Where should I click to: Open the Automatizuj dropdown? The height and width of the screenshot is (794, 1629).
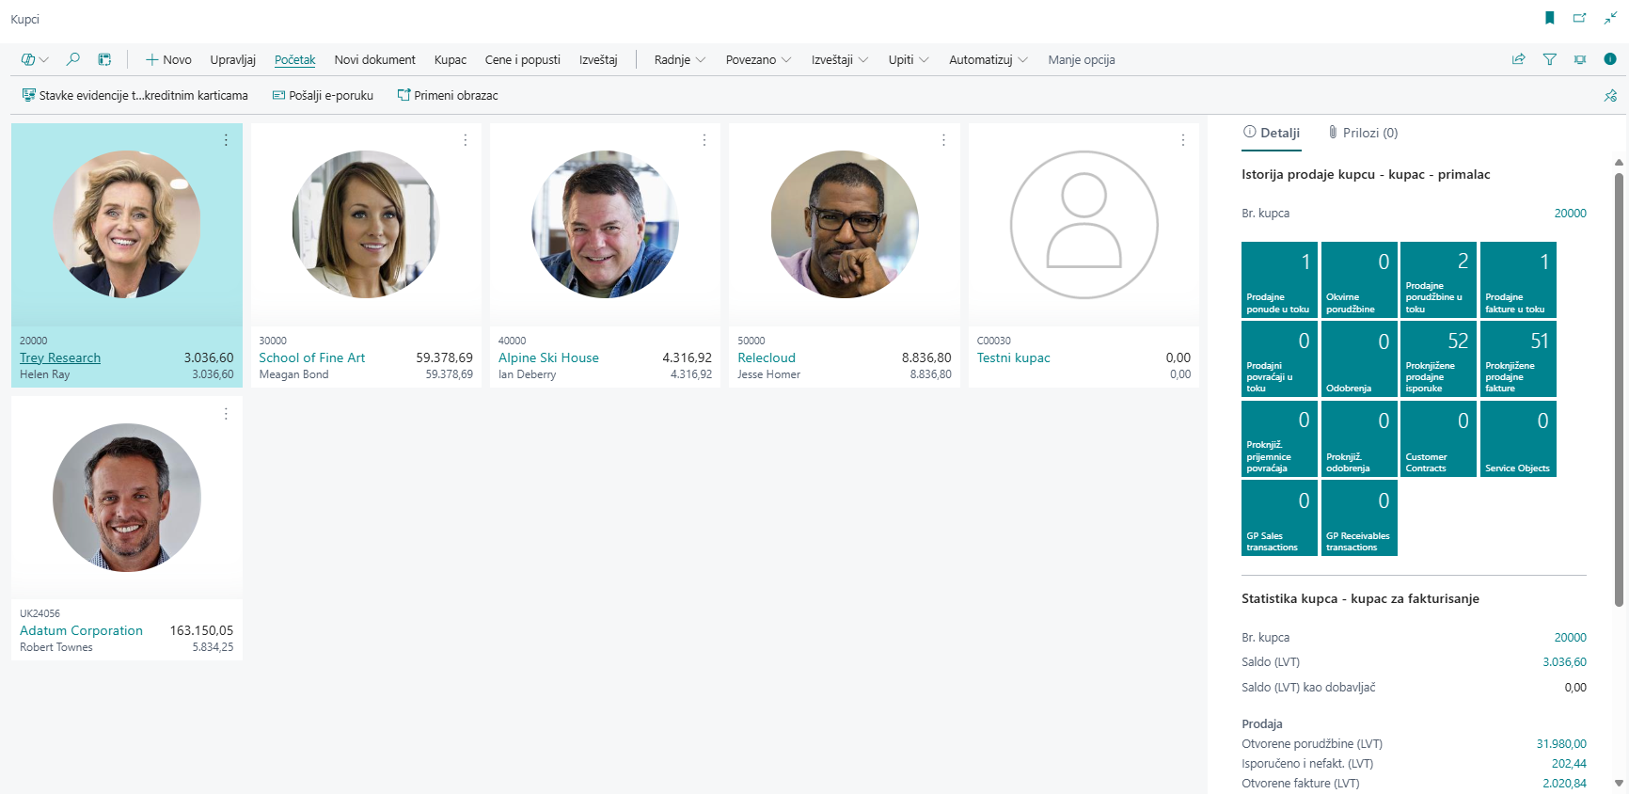[988, 59]
